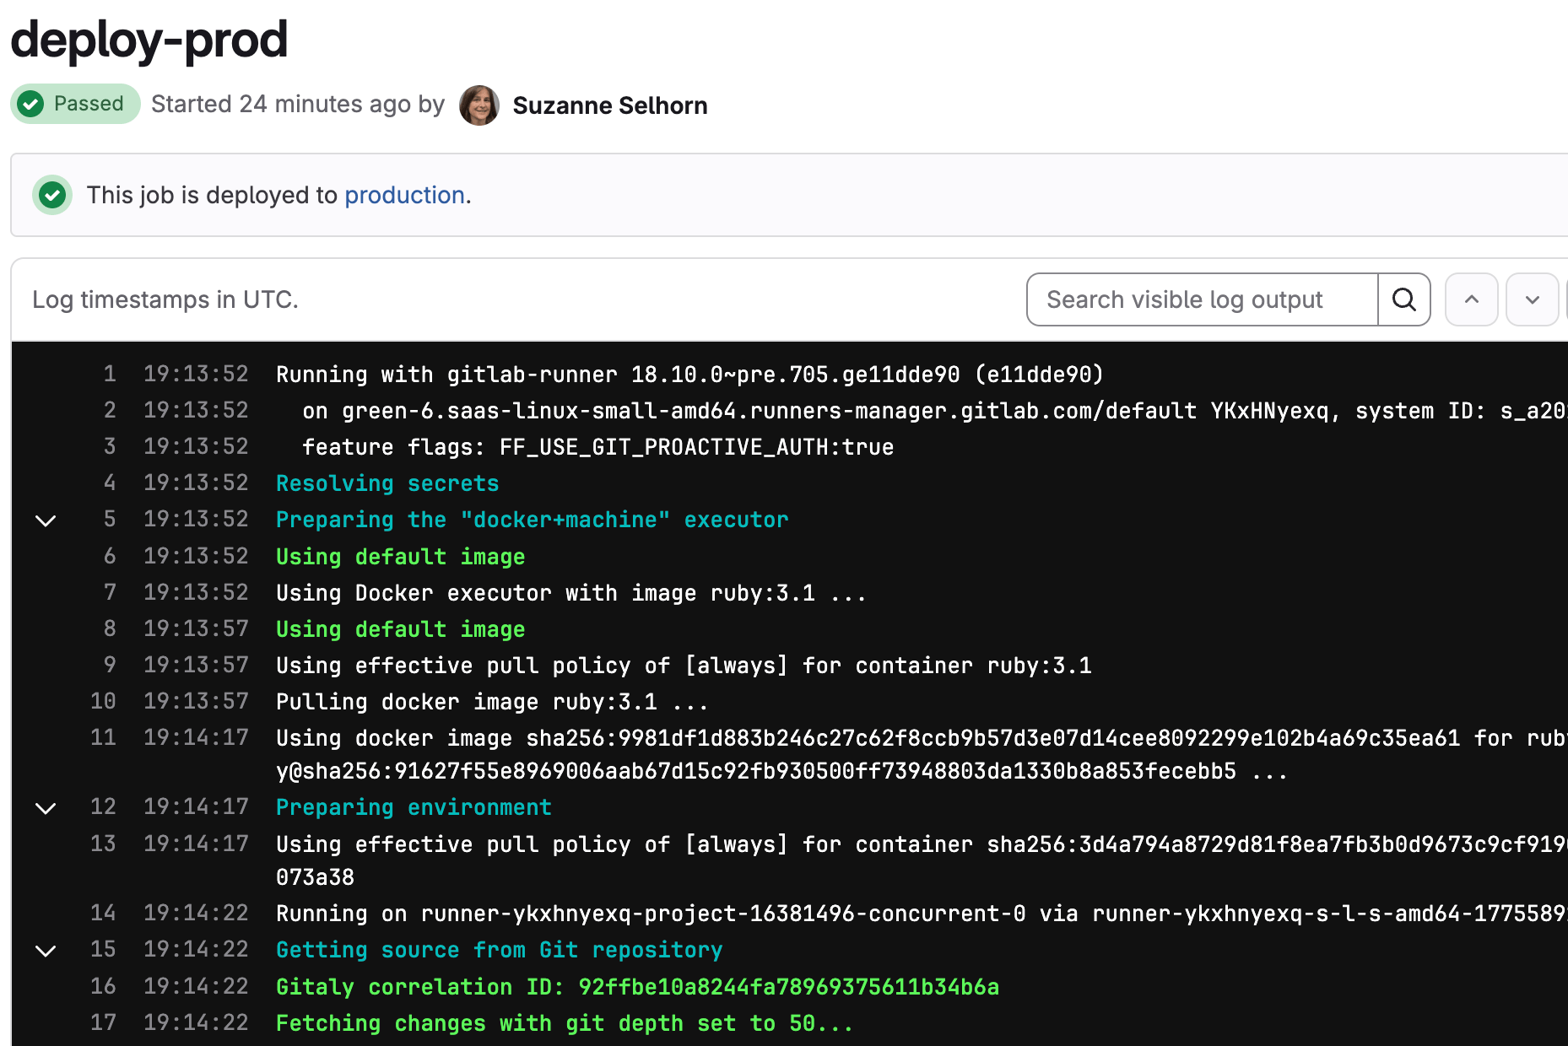Collapse Getting source from Git section
The width and height of the screenshot is (1568, 1046).
[46, 951]
